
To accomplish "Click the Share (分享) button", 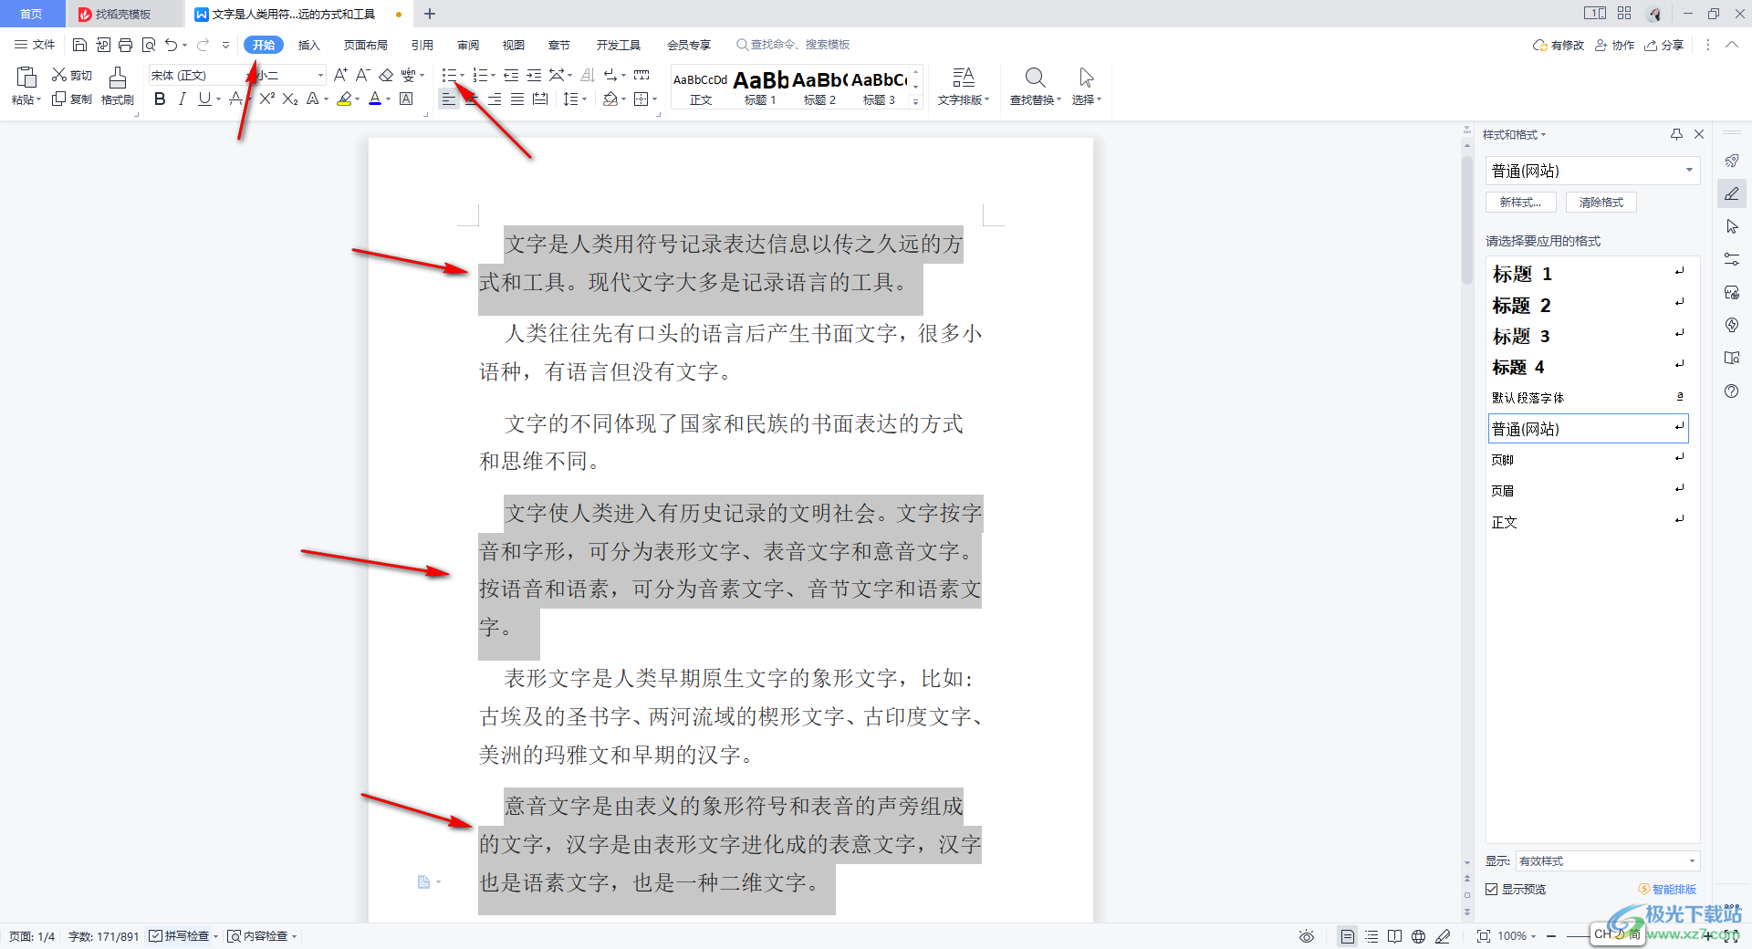I will coord(1664,45).
